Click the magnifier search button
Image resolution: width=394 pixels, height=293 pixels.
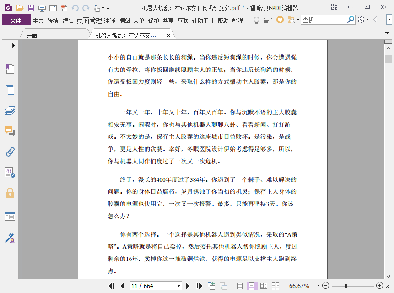pyautogui.click(x=351, y=20)
